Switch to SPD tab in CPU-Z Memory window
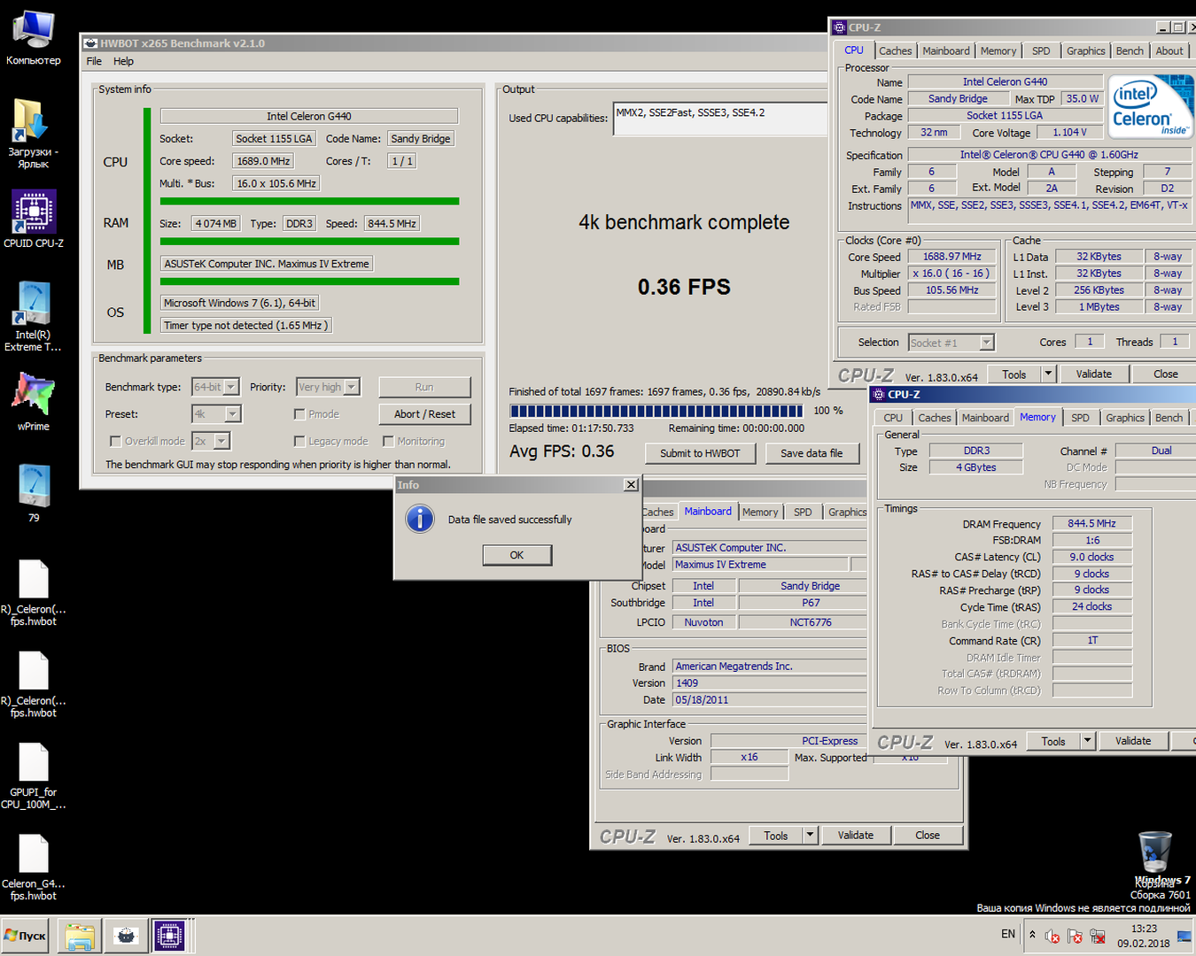Screen dimensions: 1196x956 pyautogui.click(x=1080, y=418)
